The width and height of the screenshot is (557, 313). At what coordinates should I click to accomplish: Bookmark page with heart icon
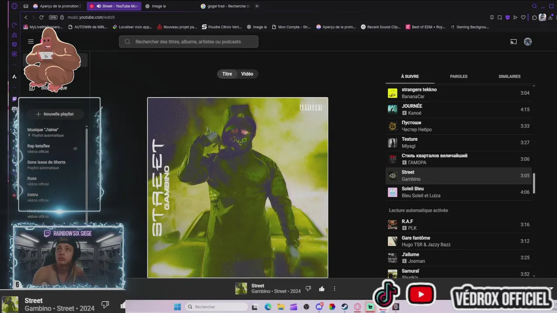[x=523, y=17]
